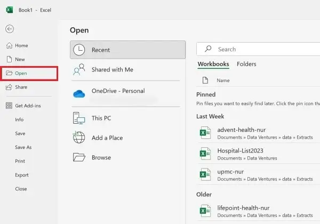The width and height of the screenshot is (320, 224).
Task: Click the Share icon in sidebar
Action: coord(9,87)
